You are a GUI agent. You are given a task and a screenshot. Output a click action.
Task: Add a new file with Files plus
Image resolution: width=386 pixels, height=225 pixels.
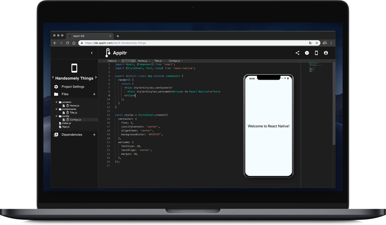coord(94,94)
